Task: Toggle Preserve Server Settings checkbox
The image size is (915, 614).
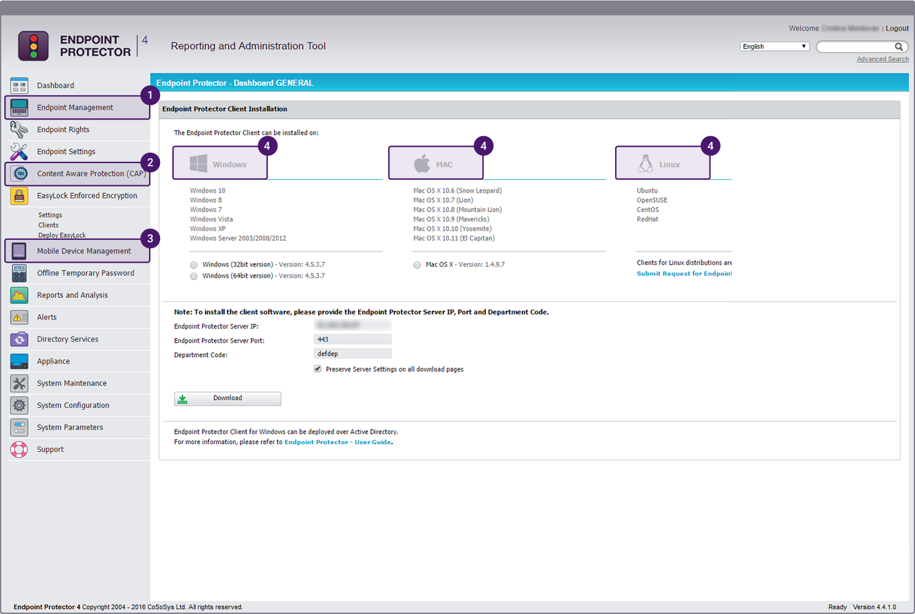Action: click(x=318, y=369)
